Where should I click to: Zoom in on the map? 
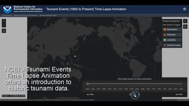4,21
